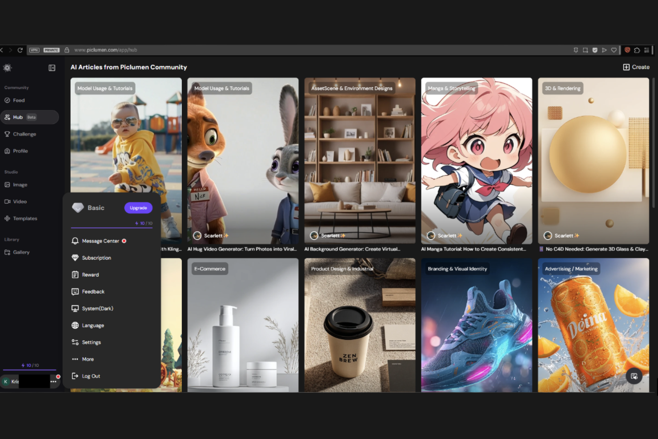This screenshot has width=658, height=439.
Task: Open the three-dots menu beside the username
Action: (x=53, y=382)
